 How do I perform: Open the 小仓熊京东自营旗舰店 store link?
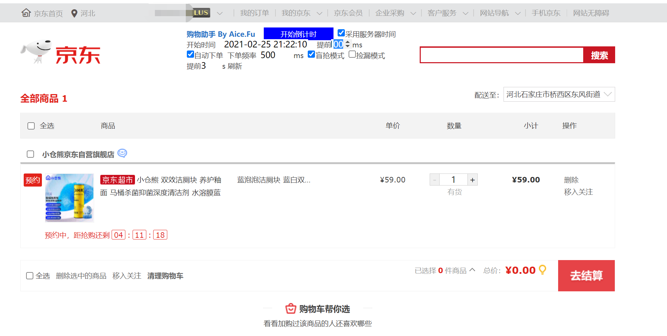(x=78, y=155)
